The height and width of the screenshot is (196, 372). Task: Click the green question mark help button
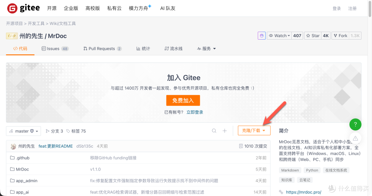tap(355, 124)
